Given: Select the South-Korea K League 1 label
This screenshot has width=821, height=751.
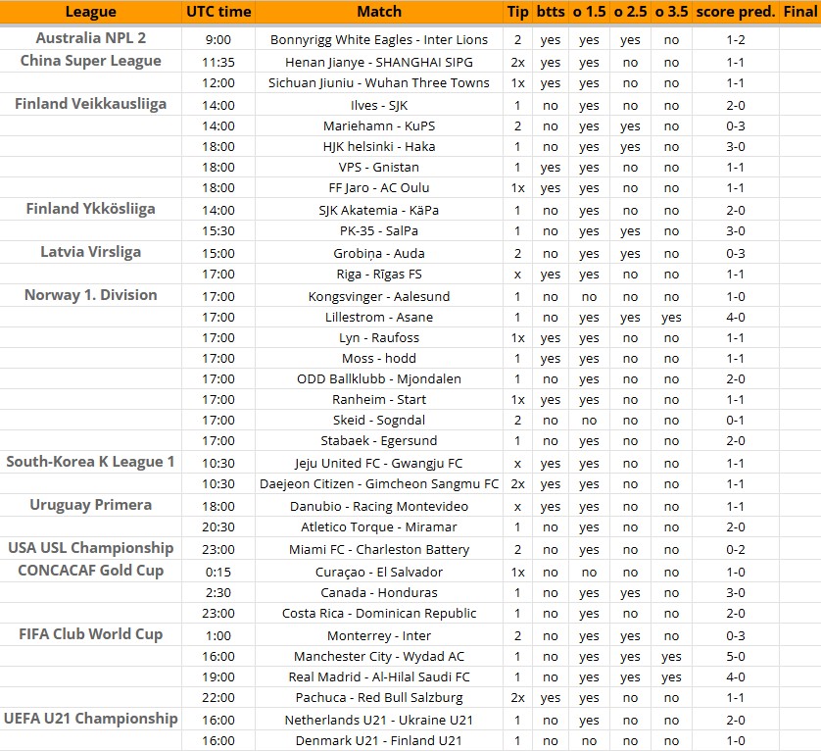Looking at the screenshot, I should tap(90, 462).
